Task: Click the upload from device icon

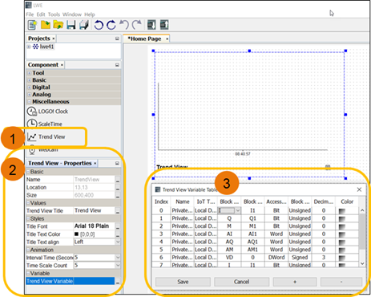Action: (x=164, y=25)
